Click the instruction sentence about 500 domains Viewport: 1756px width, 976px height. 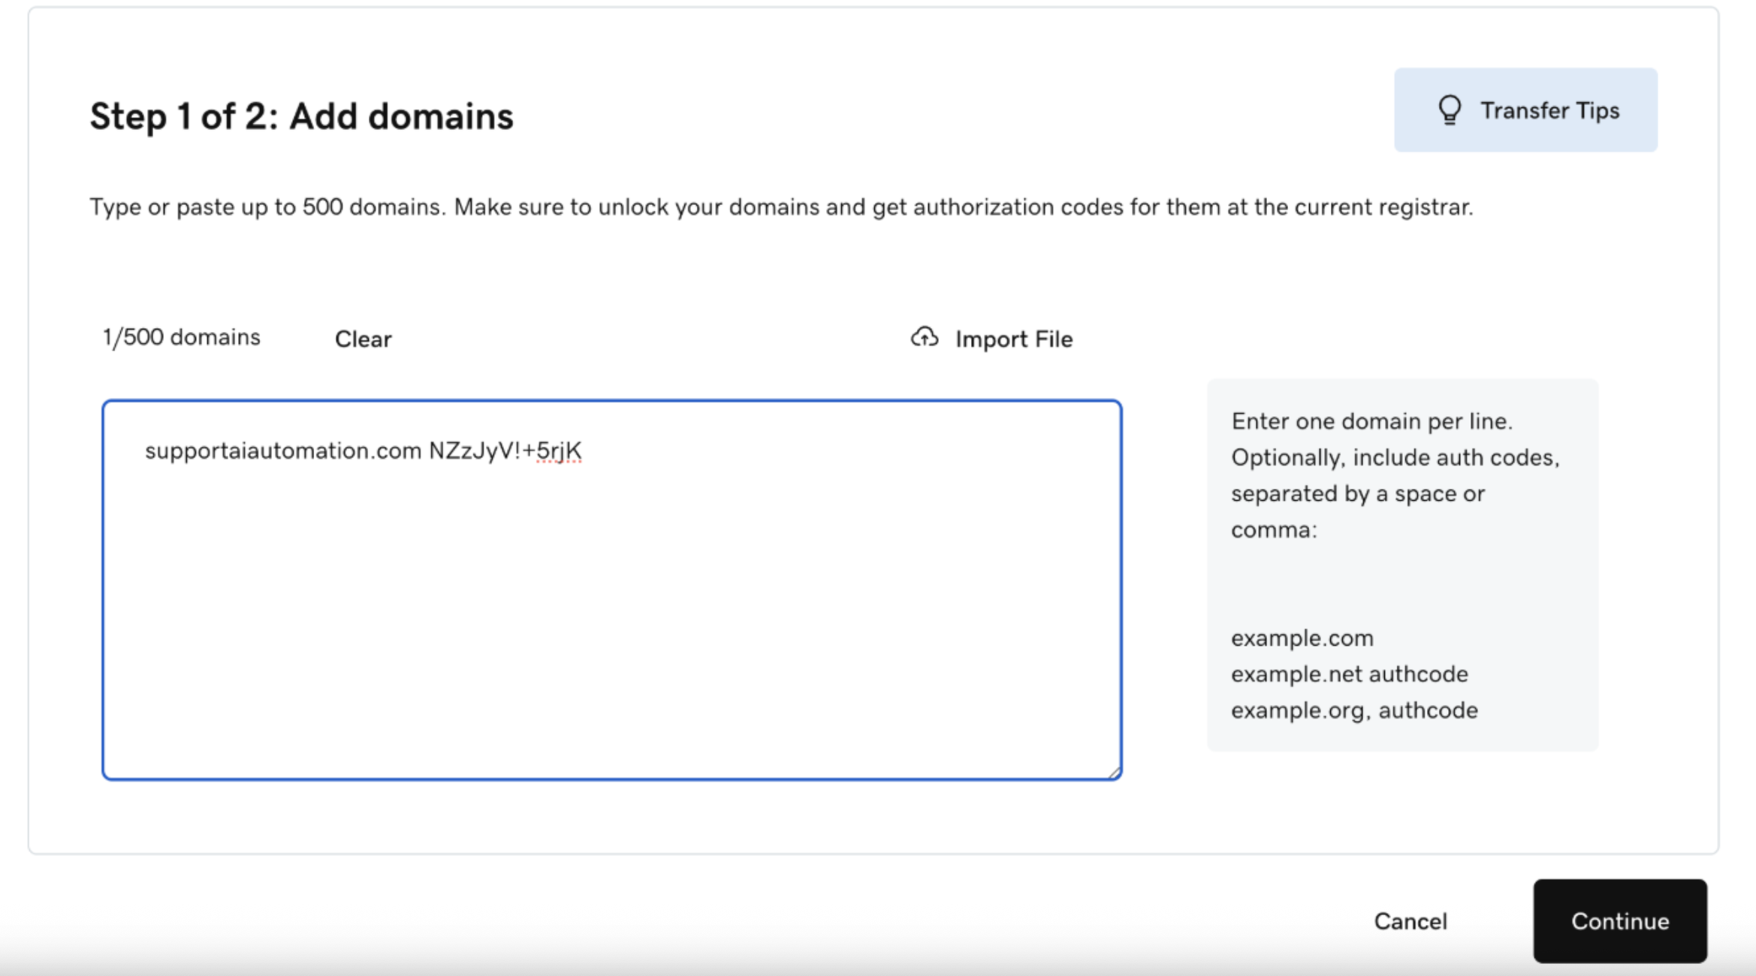[x=781, y=206]
